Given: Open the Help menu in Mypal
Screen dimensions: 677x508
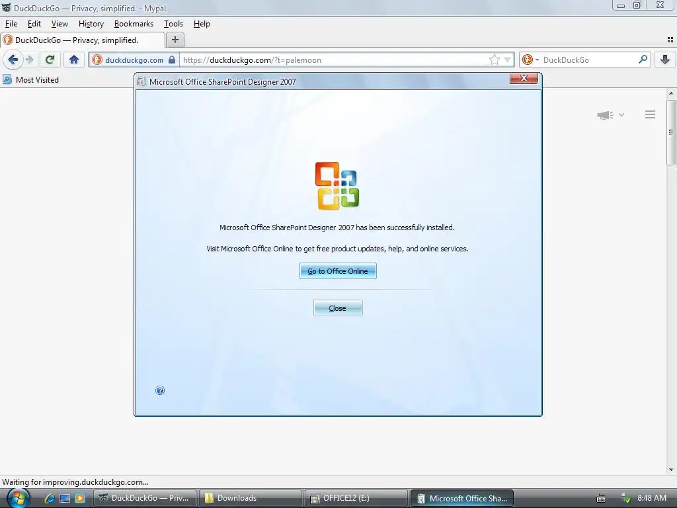Looking at the screenshot, I should 202,24.
